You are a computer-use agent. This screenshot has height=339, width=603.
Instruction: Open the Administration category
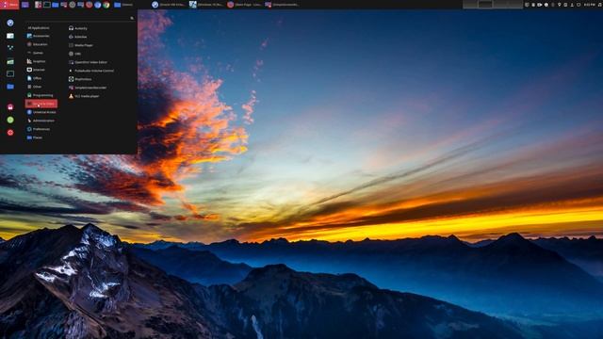pyautogui.click(x=41, y=121)
